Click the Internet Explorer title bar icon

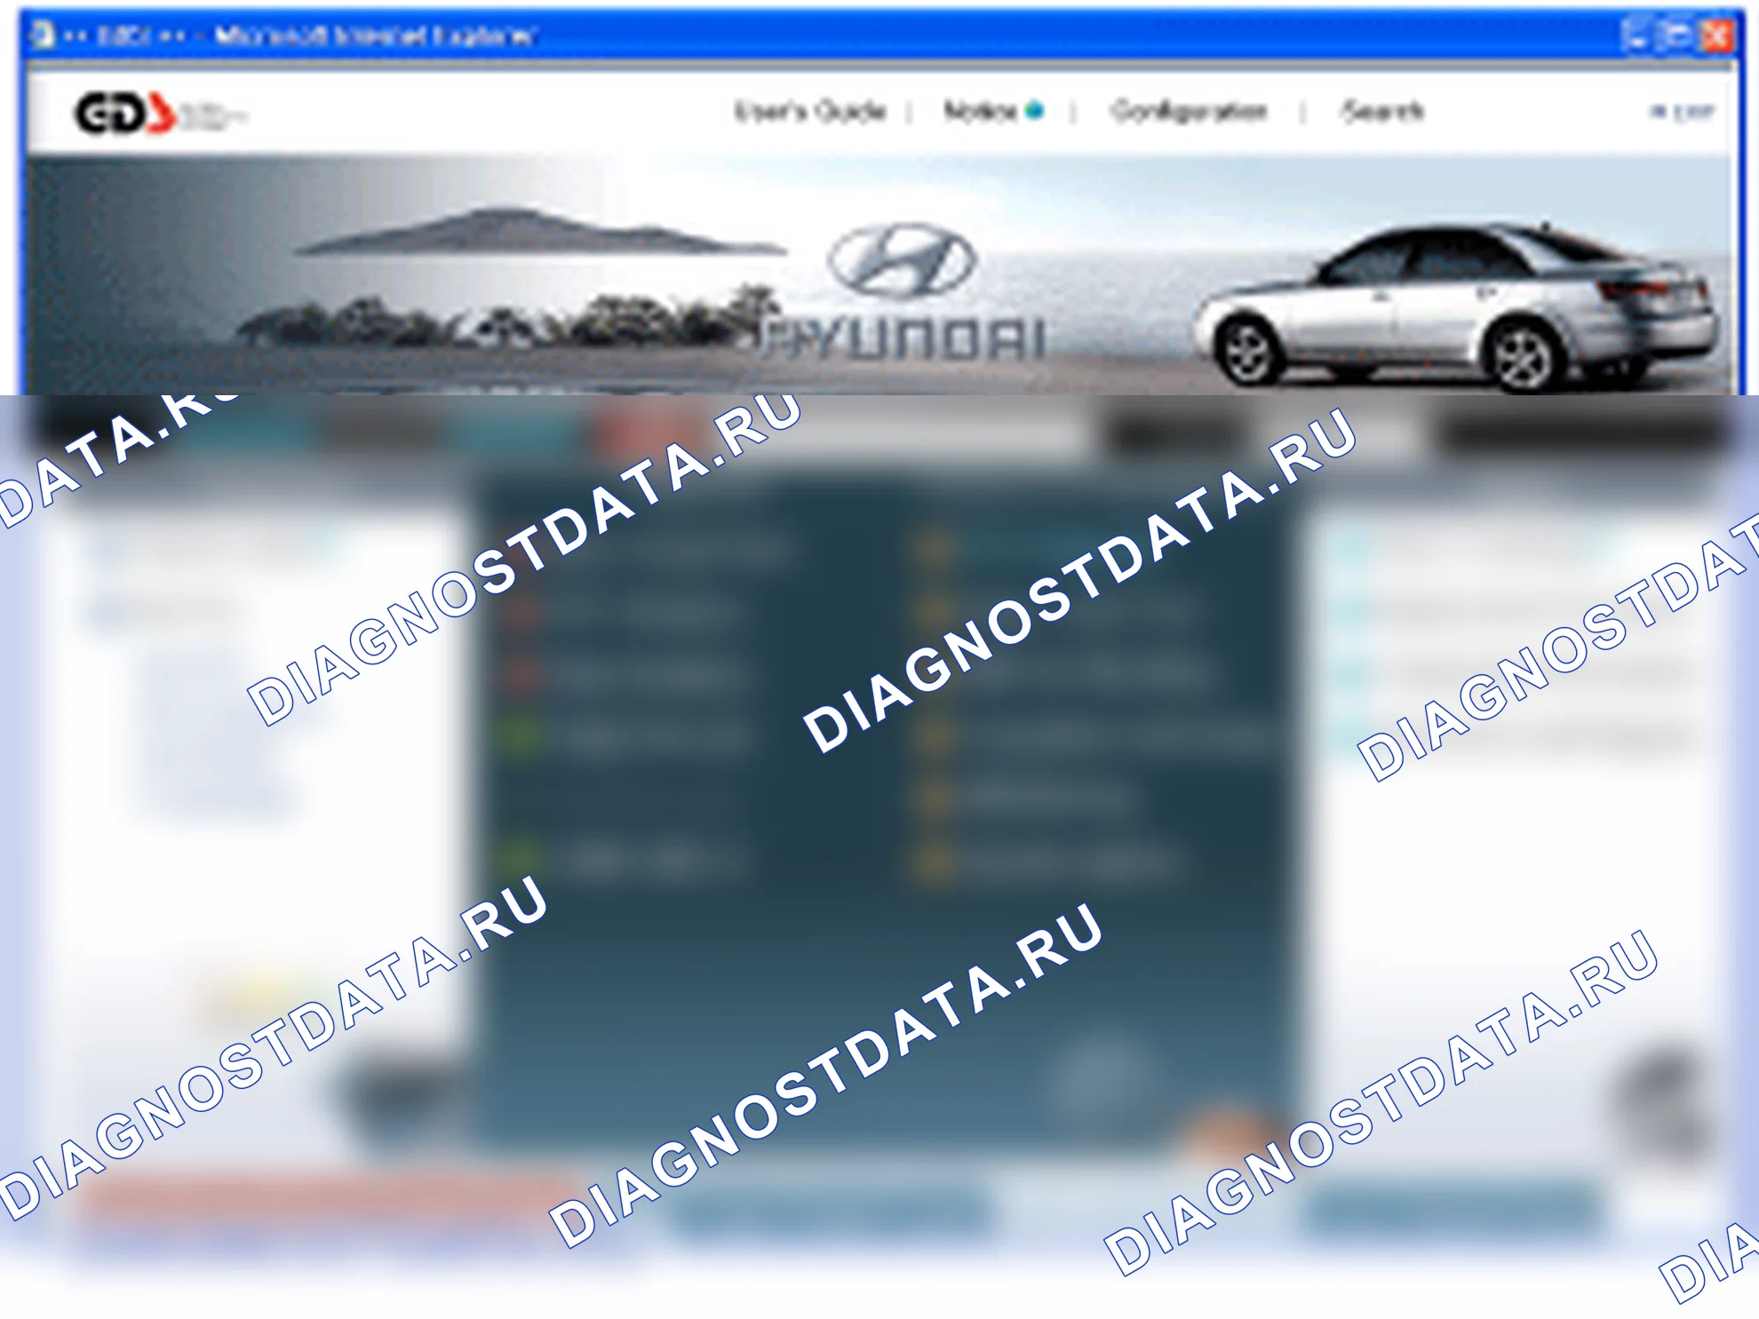point(43,36)
